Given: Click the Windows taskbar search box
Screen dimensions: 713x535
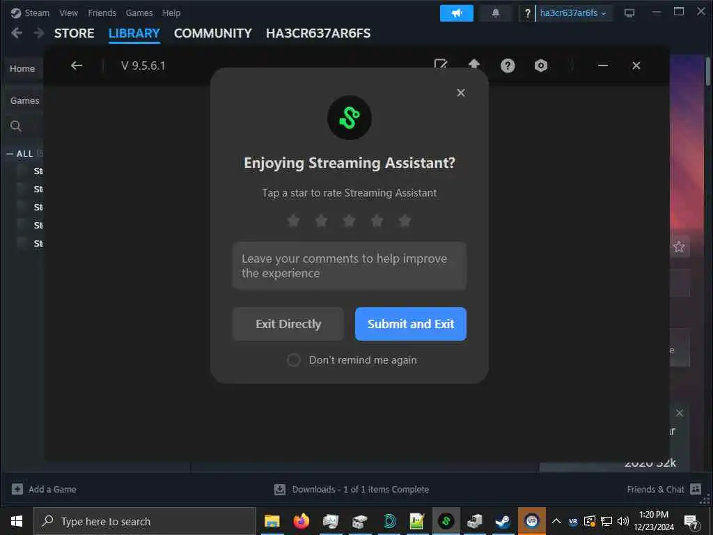Looking at the screenshot, I should coord(145,521).
